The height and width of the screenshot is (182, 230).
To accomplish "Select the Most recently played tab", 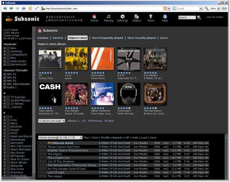I will pyautogui.click(x=141, y=38).
